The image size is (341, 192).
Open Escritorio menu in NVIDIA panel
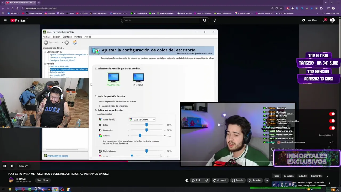click(67, 37)
